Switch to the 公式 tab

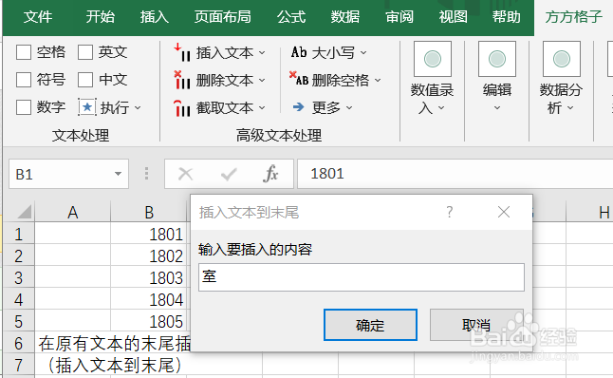pos(291,17)
